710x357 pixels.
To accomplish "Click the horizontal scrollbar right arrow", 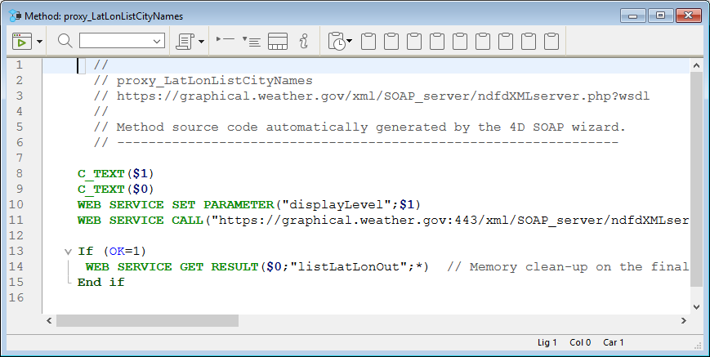I will [x=684, y=320].
